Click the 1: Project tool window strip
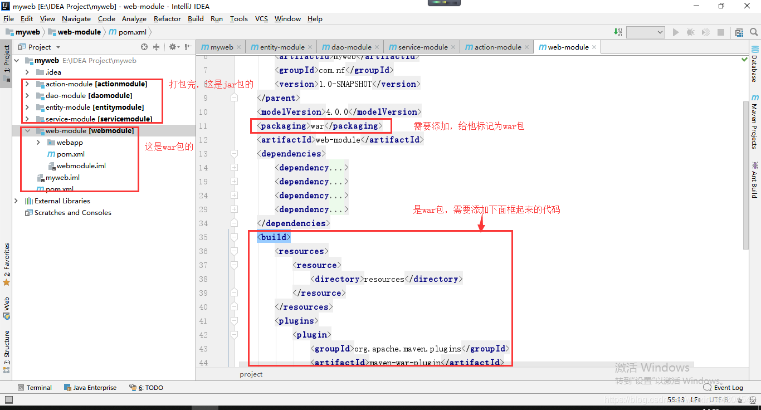Screen dimensions: 761x410 [6, 62]
